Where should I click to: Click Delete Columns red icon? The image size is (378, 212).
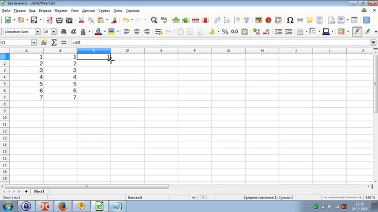[x=205, y=20]
